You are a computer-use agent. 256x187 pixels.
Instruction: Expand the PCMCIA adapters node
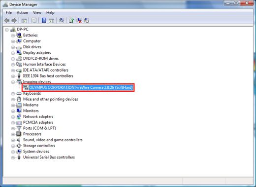point(13,123)
